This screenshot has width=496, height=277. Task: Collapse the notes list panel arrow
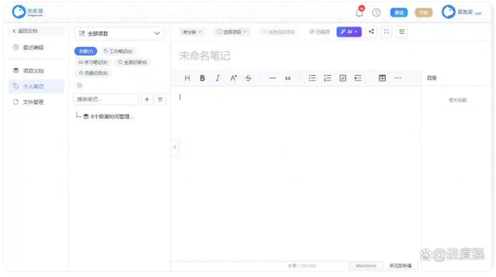pyautogui.click(x=175, y=147)
